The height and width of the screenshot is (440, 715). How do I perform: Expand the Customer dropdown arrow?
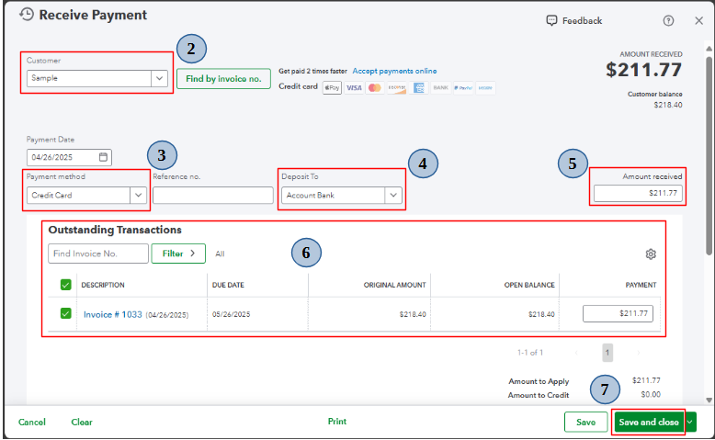(159, 78)
